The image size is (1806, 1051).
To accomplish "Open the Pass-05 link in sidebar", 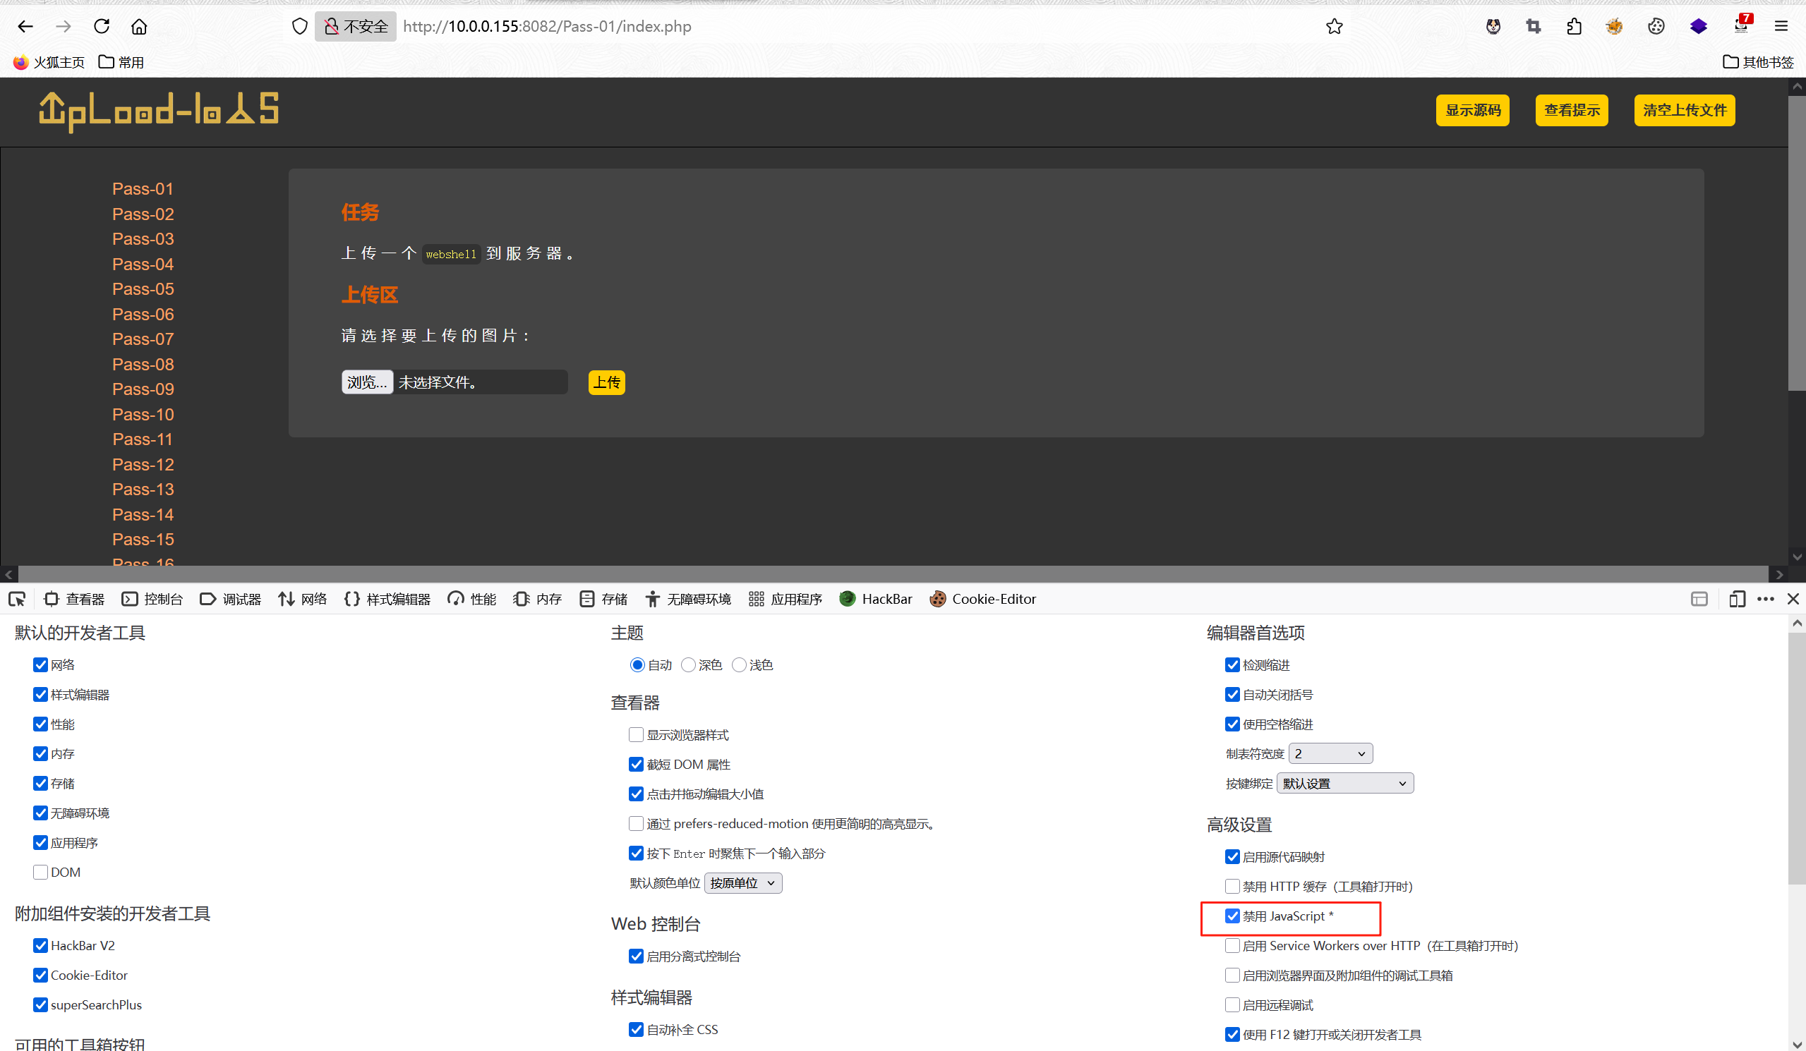I will [x=143, y=289].
